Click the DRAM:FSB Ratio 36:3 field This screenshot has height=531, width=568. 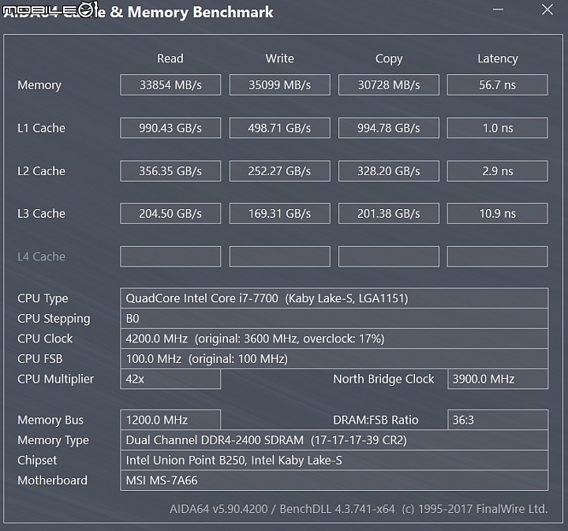pyautogui.click(x=498, y=420)
